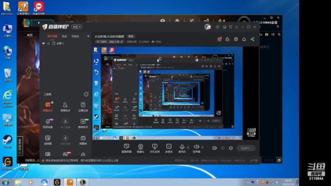Toggle visibility eye for 全屏 1 source
The width and height of the screenshot is (331, 186).
pos(43,43)
